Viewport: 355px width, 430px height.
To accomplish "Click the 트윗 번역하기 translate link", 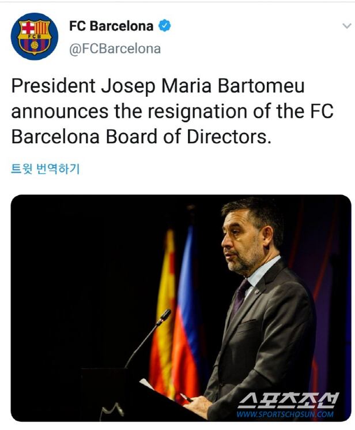I will pos(45,169).
